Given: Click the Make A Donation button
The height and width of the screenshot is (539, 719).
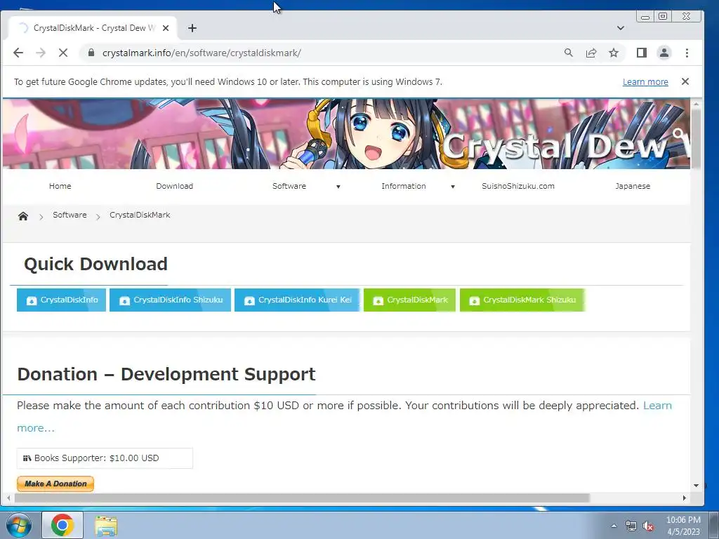Looking at the screenshot, I should point(55,484).
